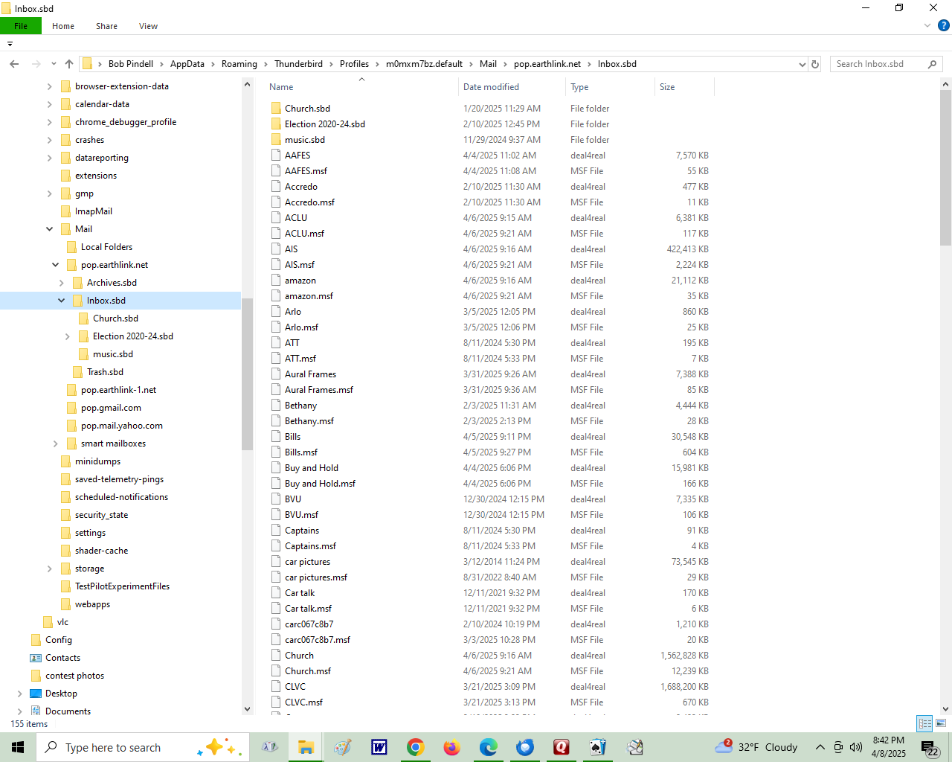Select the Aural Frames file
Screen dimensions: 952x762
[310, 374]
